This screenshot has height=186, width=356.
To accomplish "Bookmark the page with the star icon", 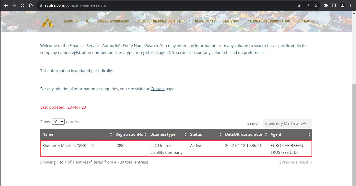I will (x=316, y=5).
